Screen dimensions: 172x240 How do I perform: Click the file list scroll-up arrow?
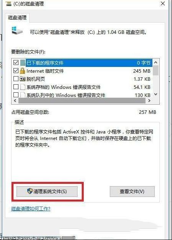coord(155,62)
